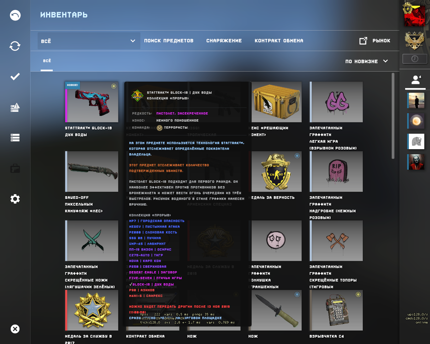Image resolution: width=430 pixels, height=344 pixels.
Task: Toggle equipped marker on Медаль за верность
Action: tap(297, 156)
